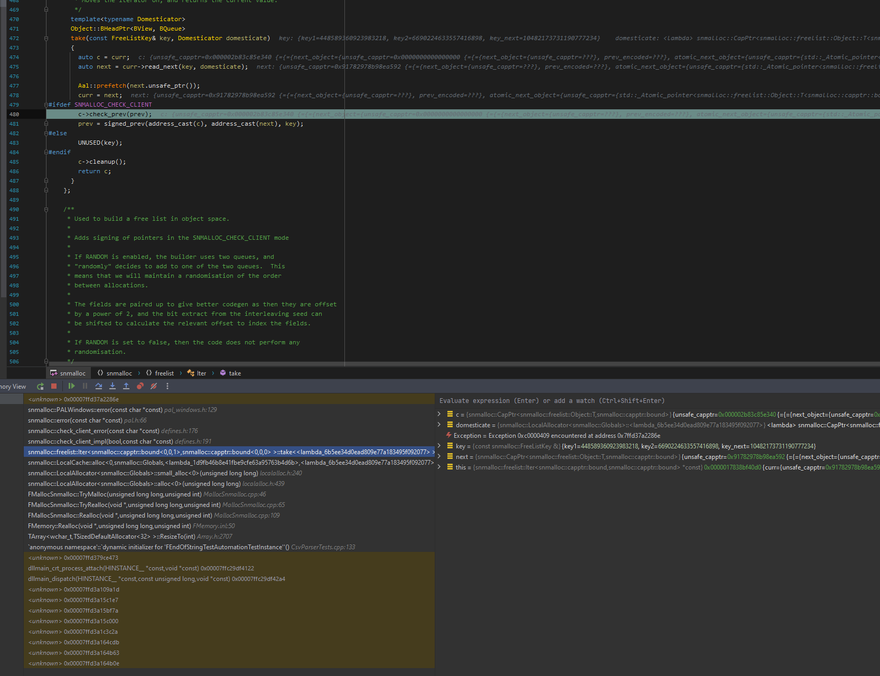Image resolution: width=880 pixels, height=676 pixels.
Task: Toggle the Mute Breakpoints icon
Action: click(x=154, y=386)
